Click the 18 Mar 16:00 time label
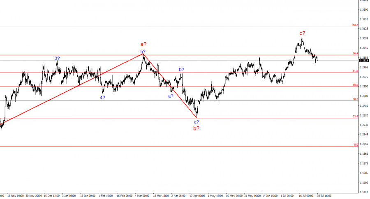 coord(161,196)
